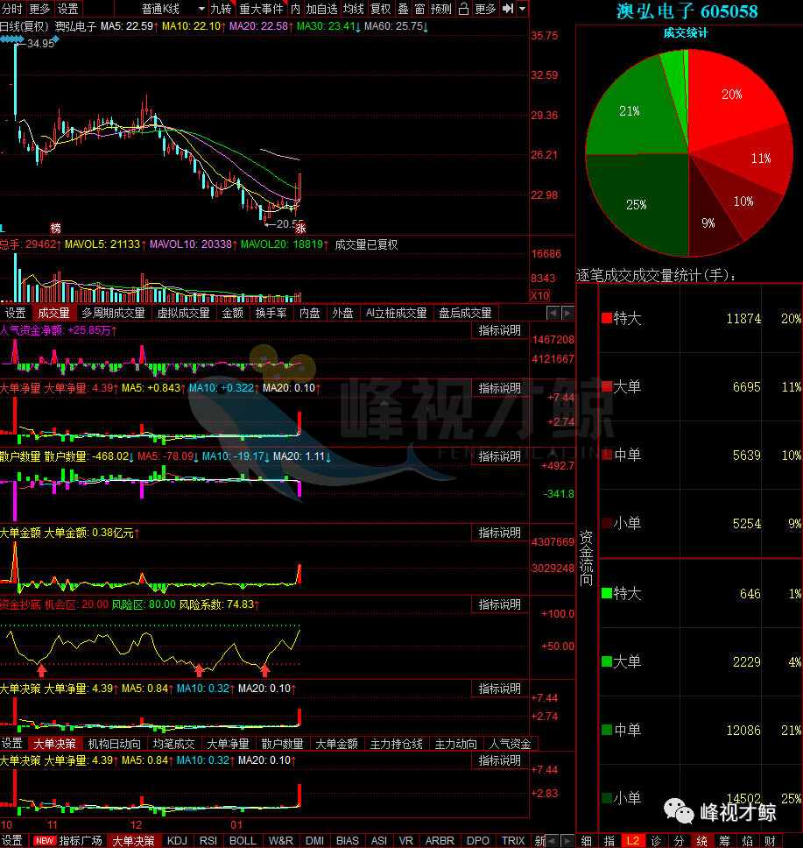Select the 换手率 turnover tab
The width and height of the screenshot is (803, 848).
(271, 313)
